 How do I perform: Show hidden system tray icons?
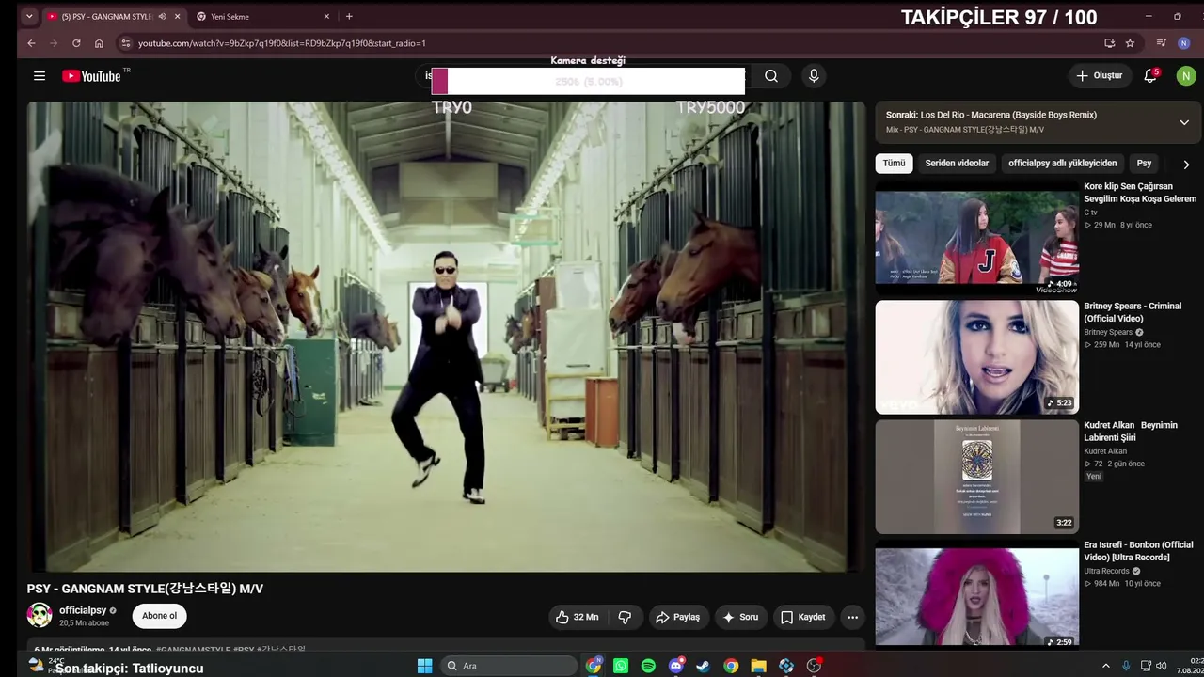1105,666
